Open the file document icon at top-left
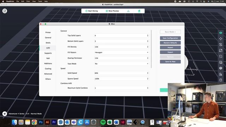The width and height of the screenshot is (226, 127). tap(5, 11)
